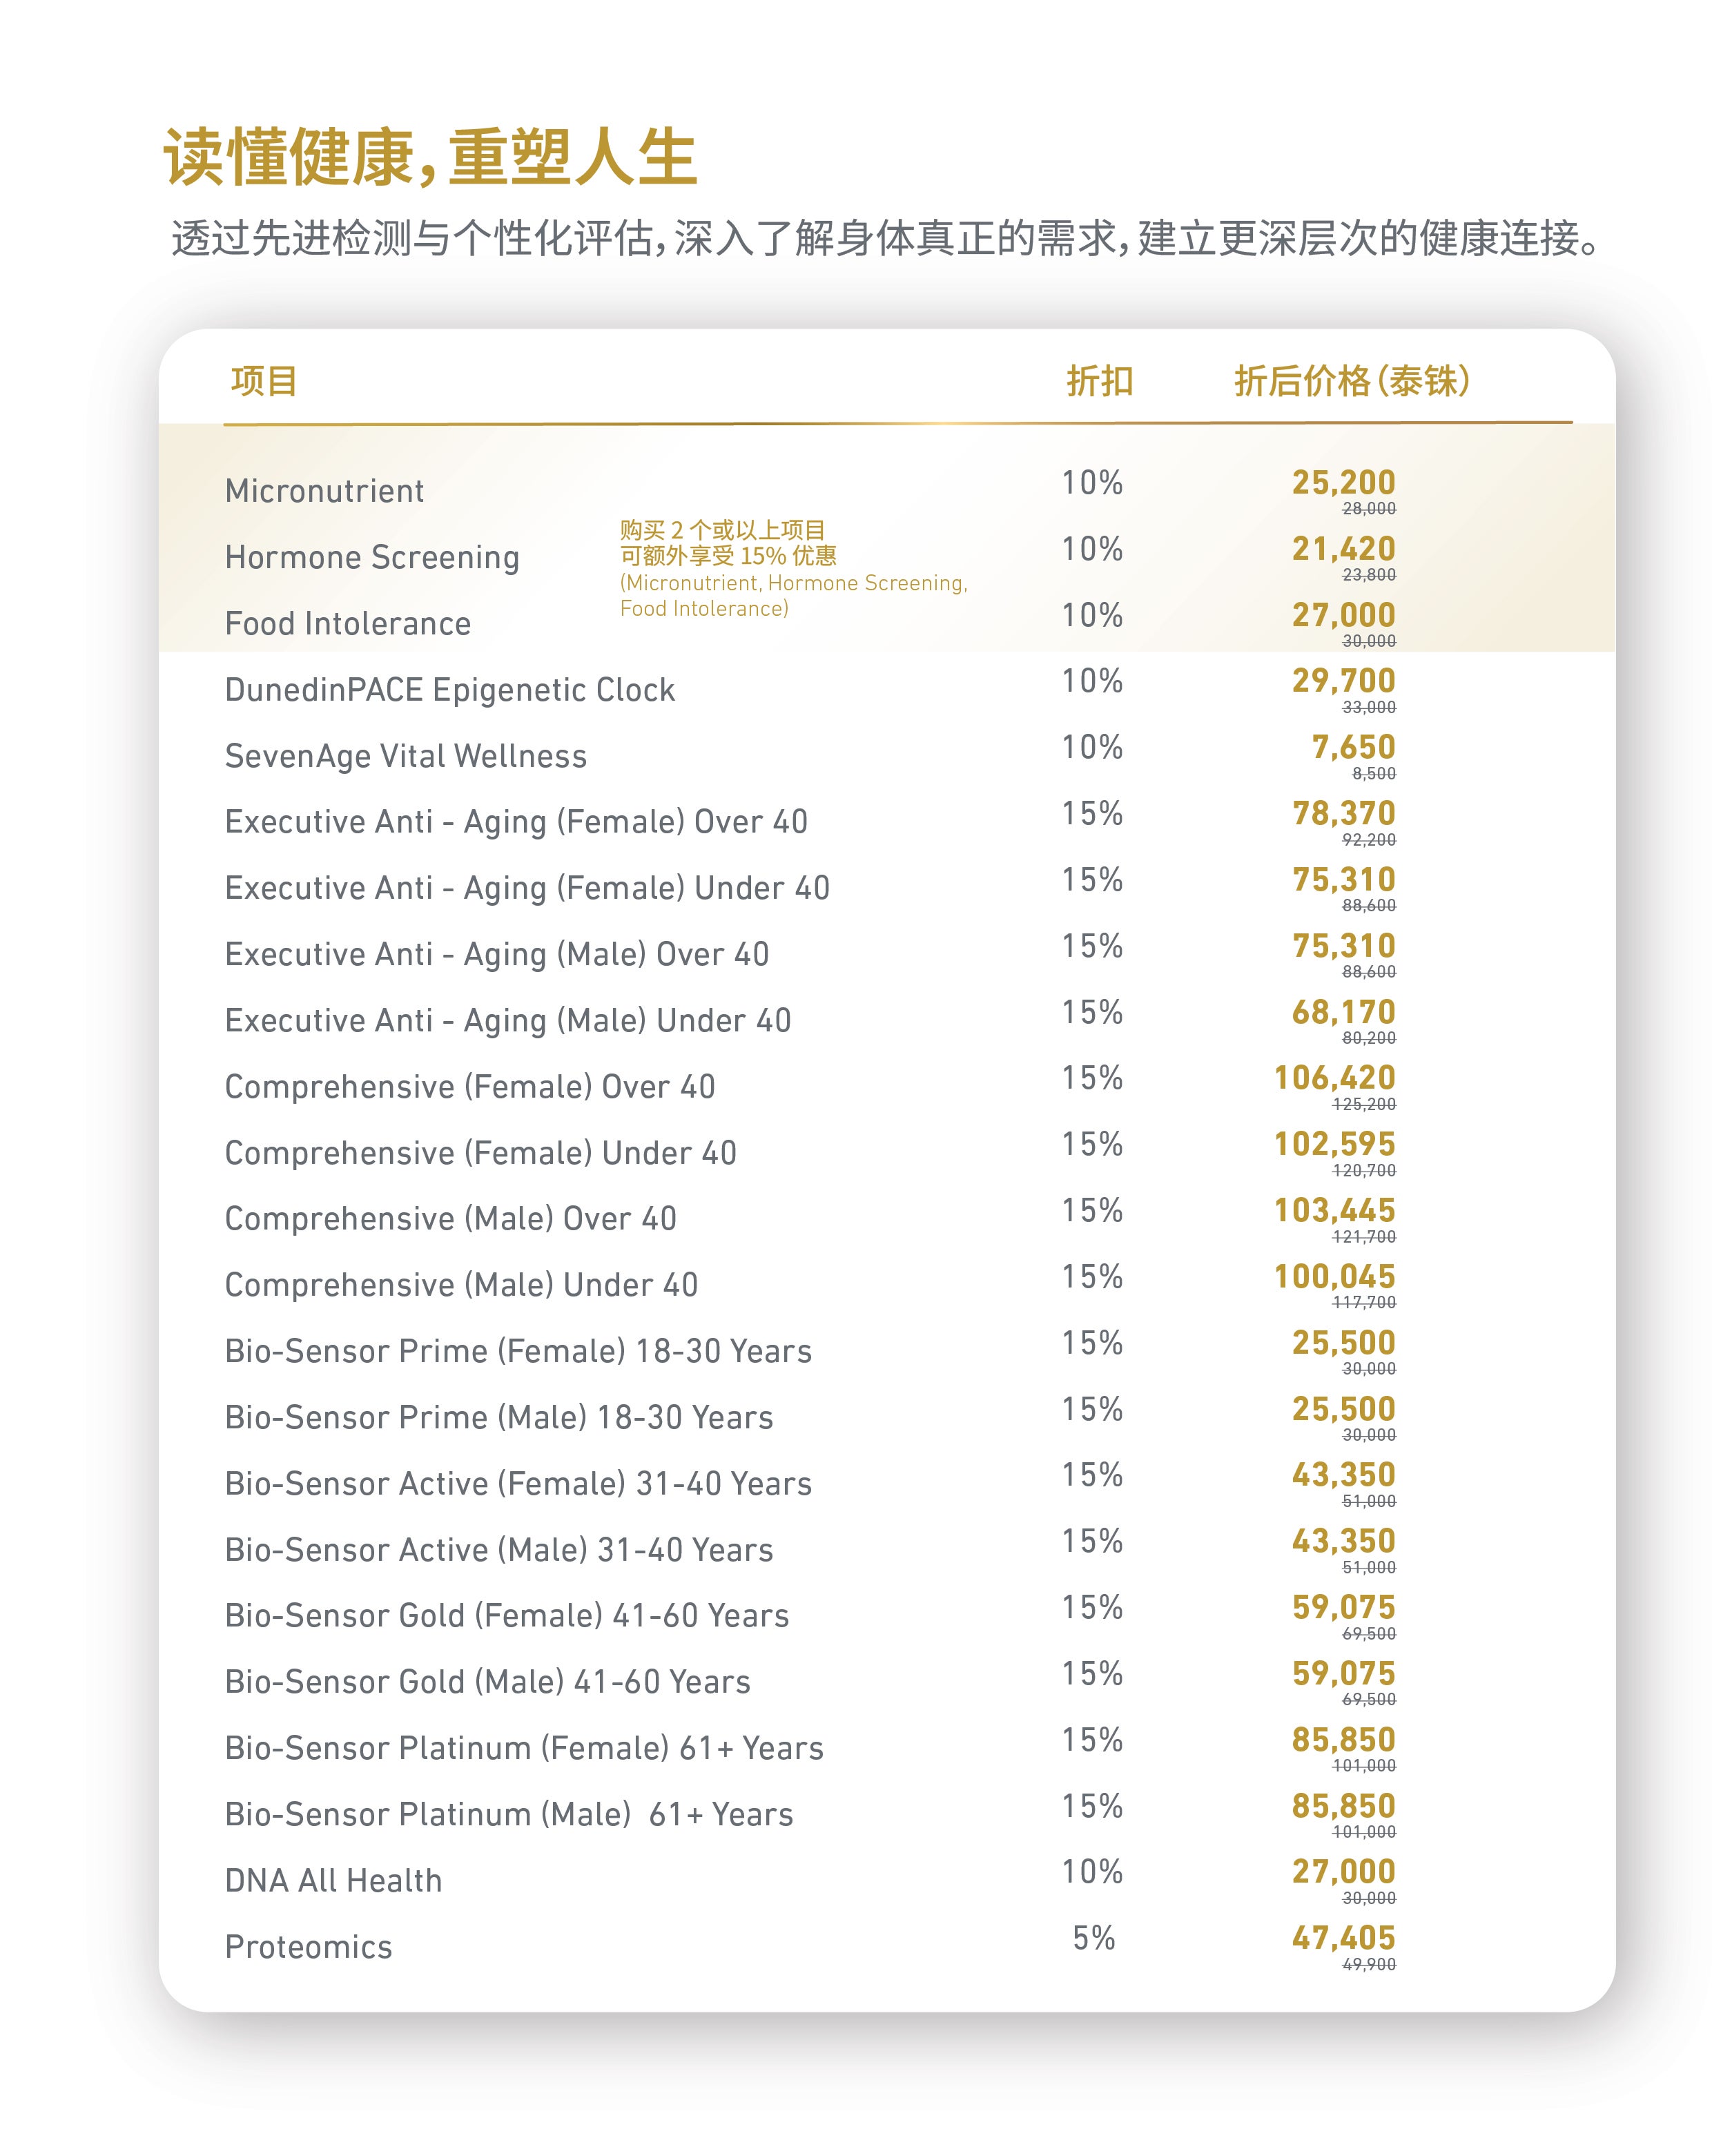Image resolution: width=1712 pixels, height=2156 pixels.
Task: Click the 25,200 Micronutrient discounted price
Action: 1343,483
